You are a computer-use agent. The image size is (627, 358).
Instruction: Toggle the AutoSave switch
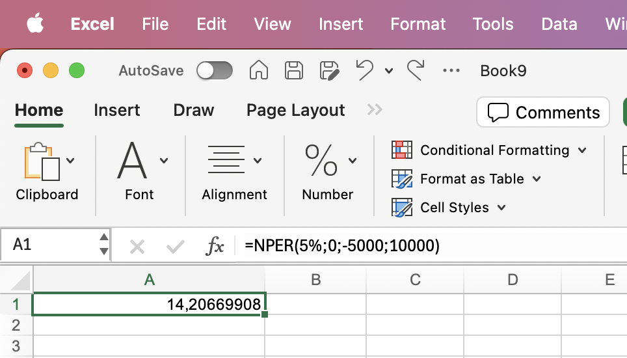tap(215, 71)
